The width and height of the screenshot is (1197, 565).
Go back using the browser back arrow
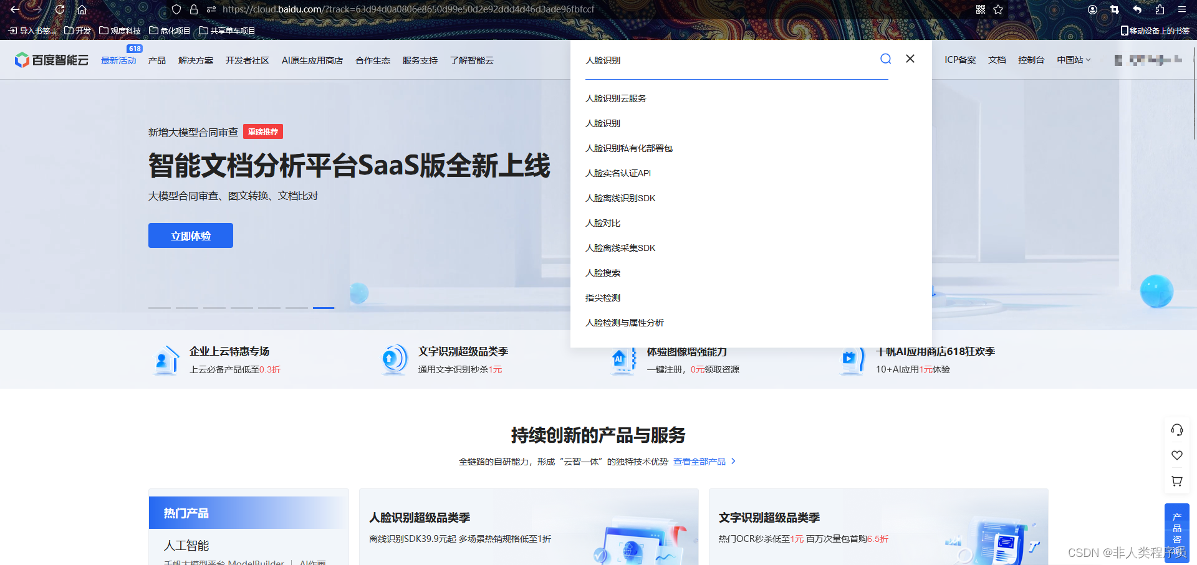[x=15, y=9]
